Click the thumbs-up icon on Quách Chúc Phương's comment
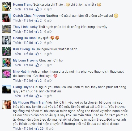 point(37,20)
